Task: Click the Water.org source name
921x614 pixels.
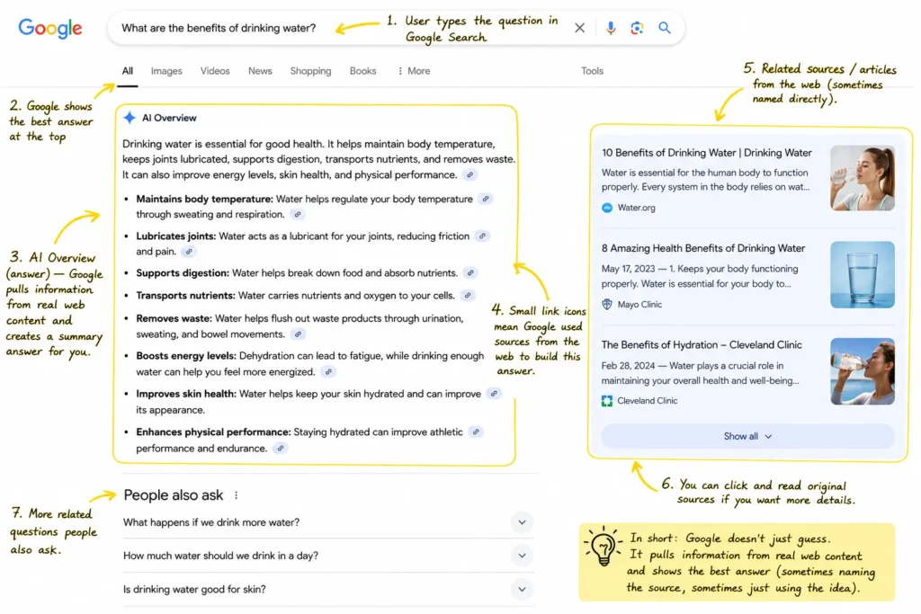Action: pyautogui.click(x=636, y=208)
